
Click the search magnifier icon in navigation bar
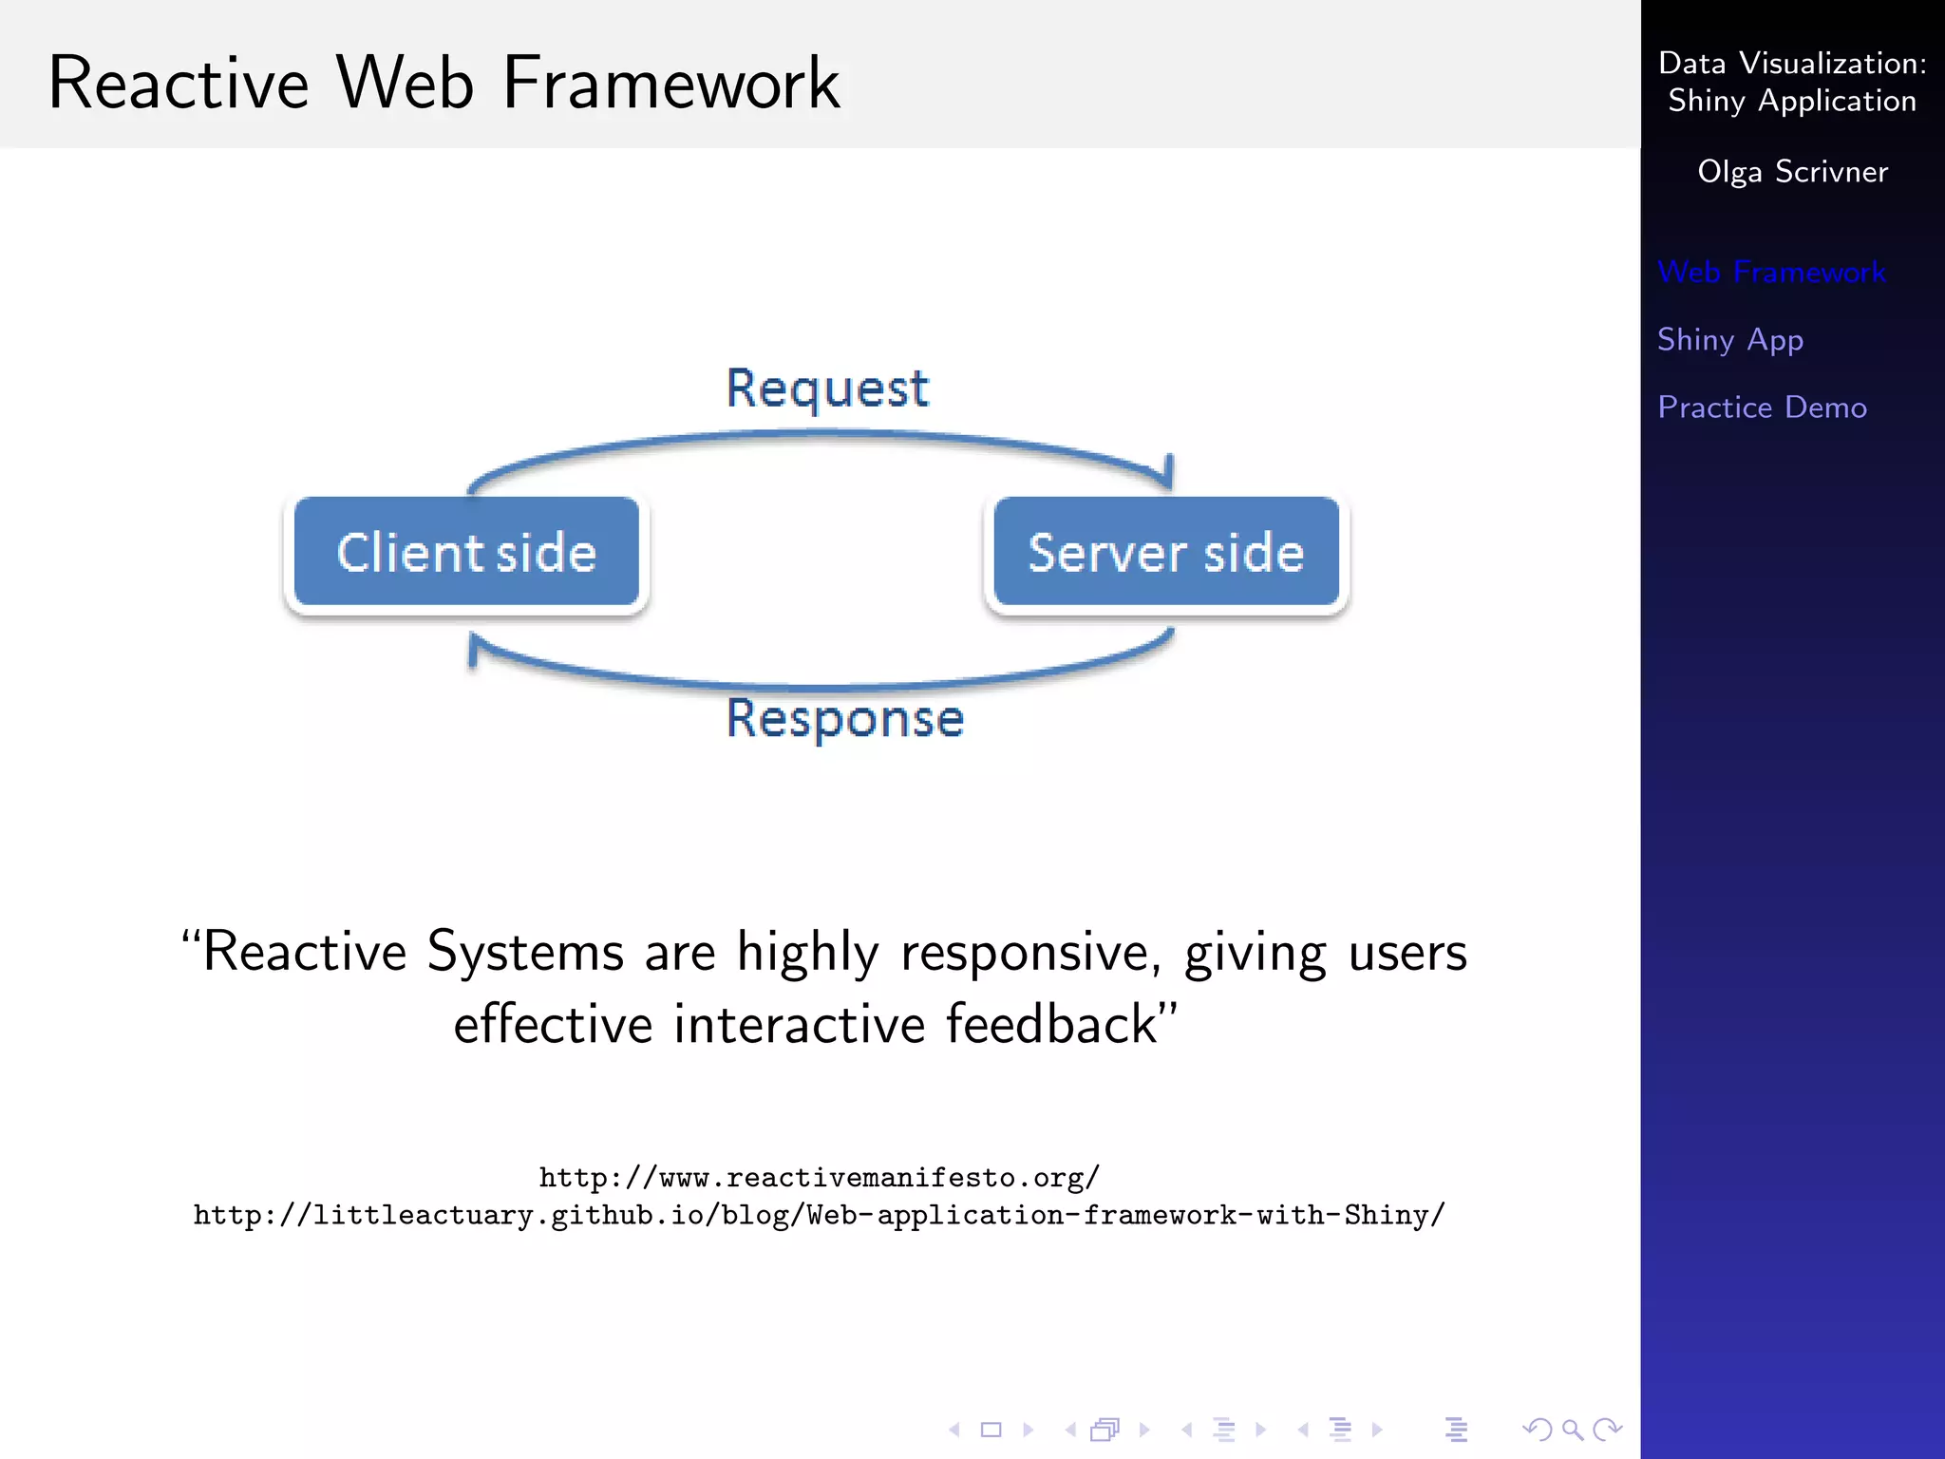1573,1430
